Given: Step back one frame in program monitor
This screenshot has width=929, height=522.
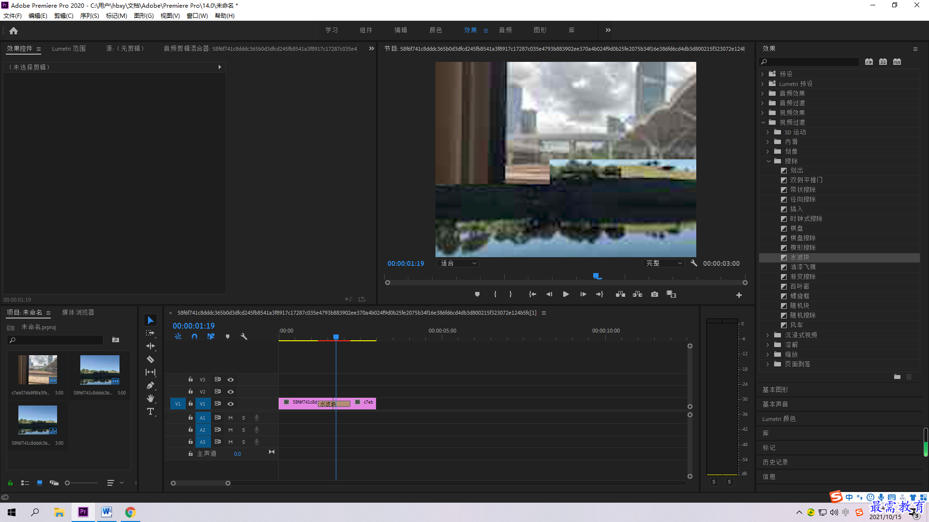Looking at the screenshot, I should pos(549,294).
